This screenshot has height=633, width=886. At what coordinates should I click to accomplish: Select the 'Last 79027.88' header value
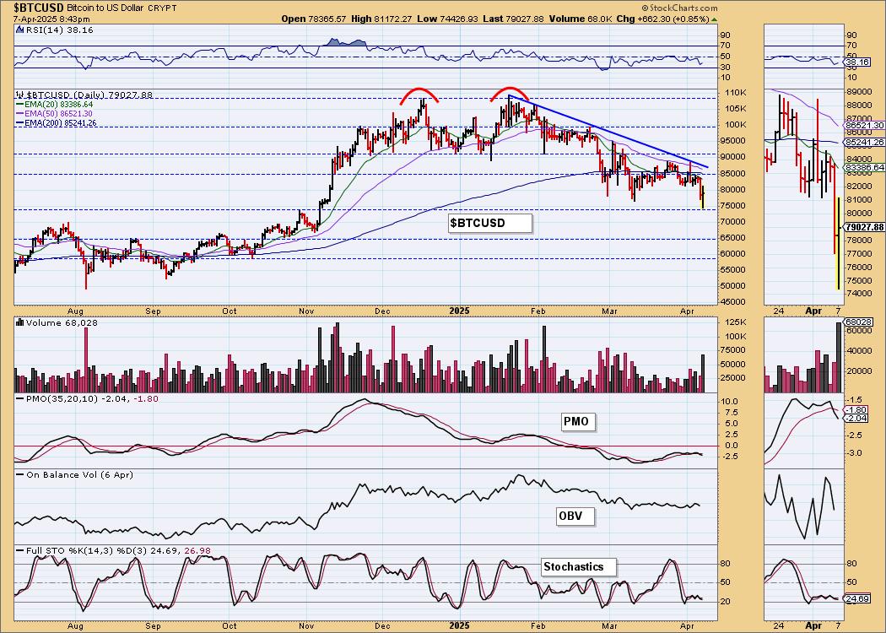513,19
